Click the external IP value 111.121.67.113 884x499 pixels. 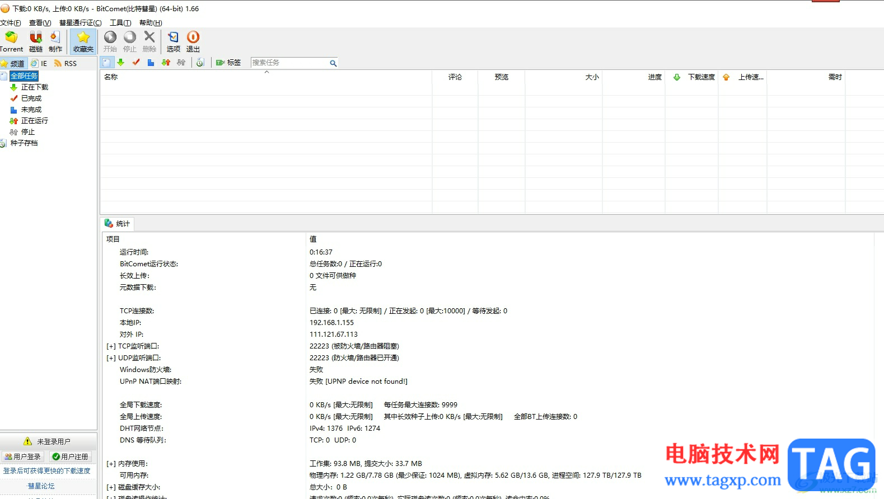[334, 335]
